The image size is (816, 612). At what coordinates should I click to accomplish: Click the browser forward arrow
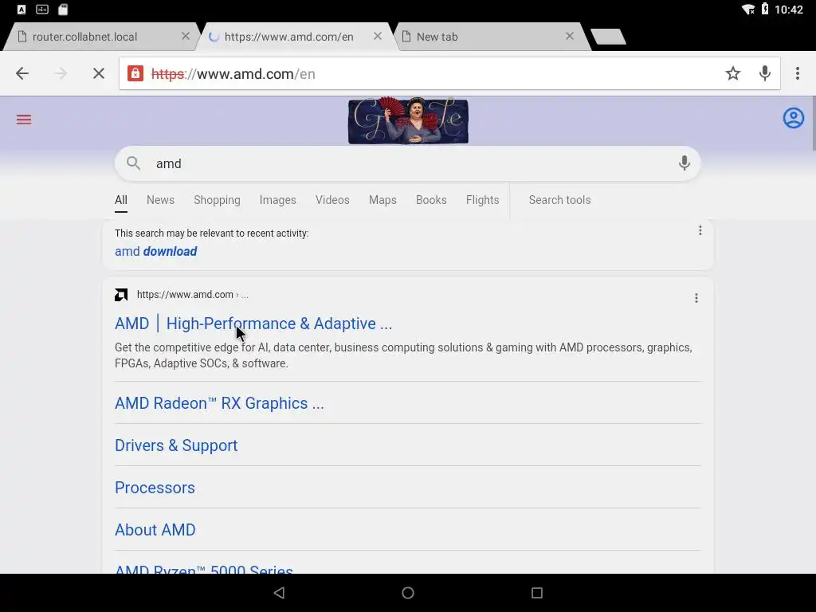pos(61,73)
